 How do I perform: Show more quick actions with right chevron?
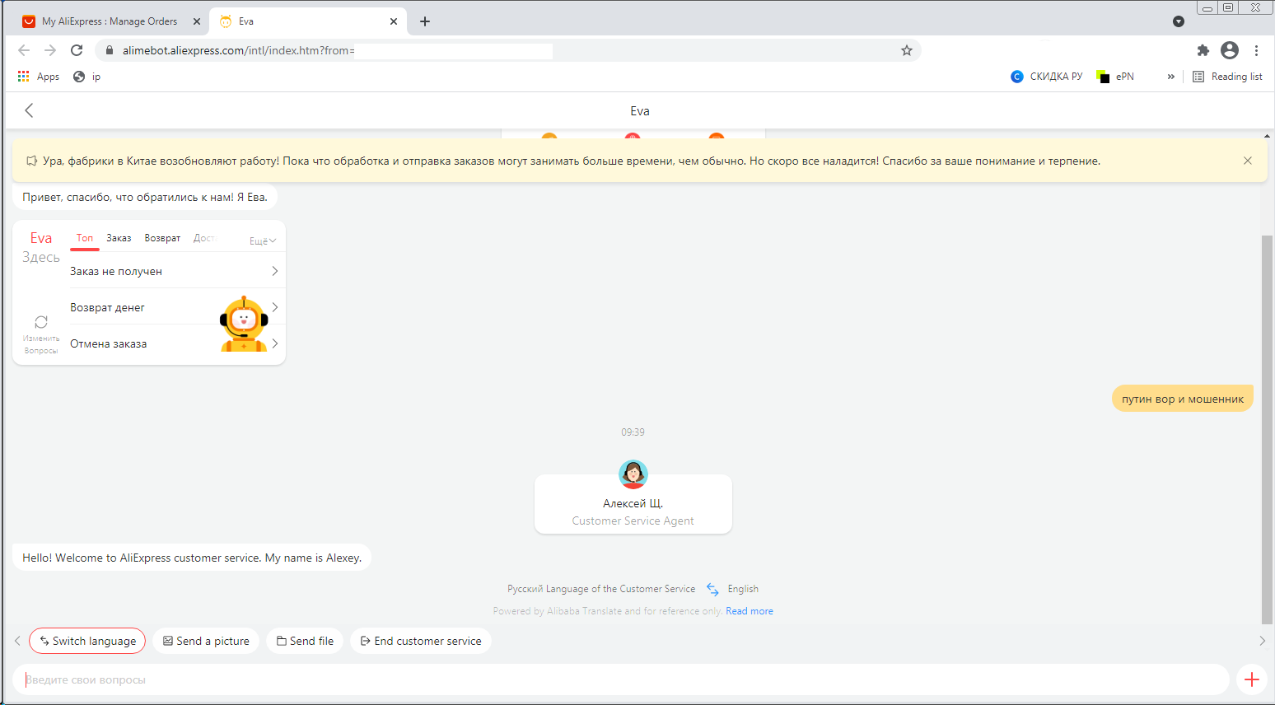point(1263,641)
